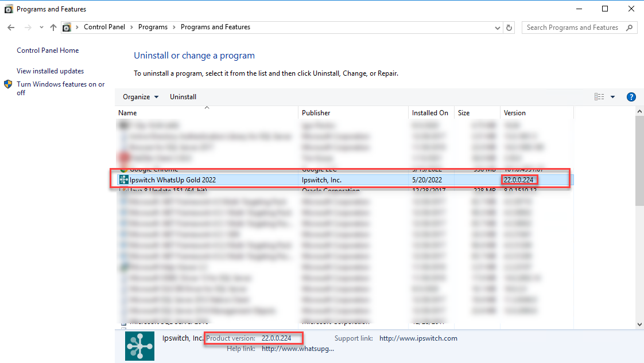Click the search magnifier icon
The image size is (644, 363).
pyautogui.click(x=629, y=28)
